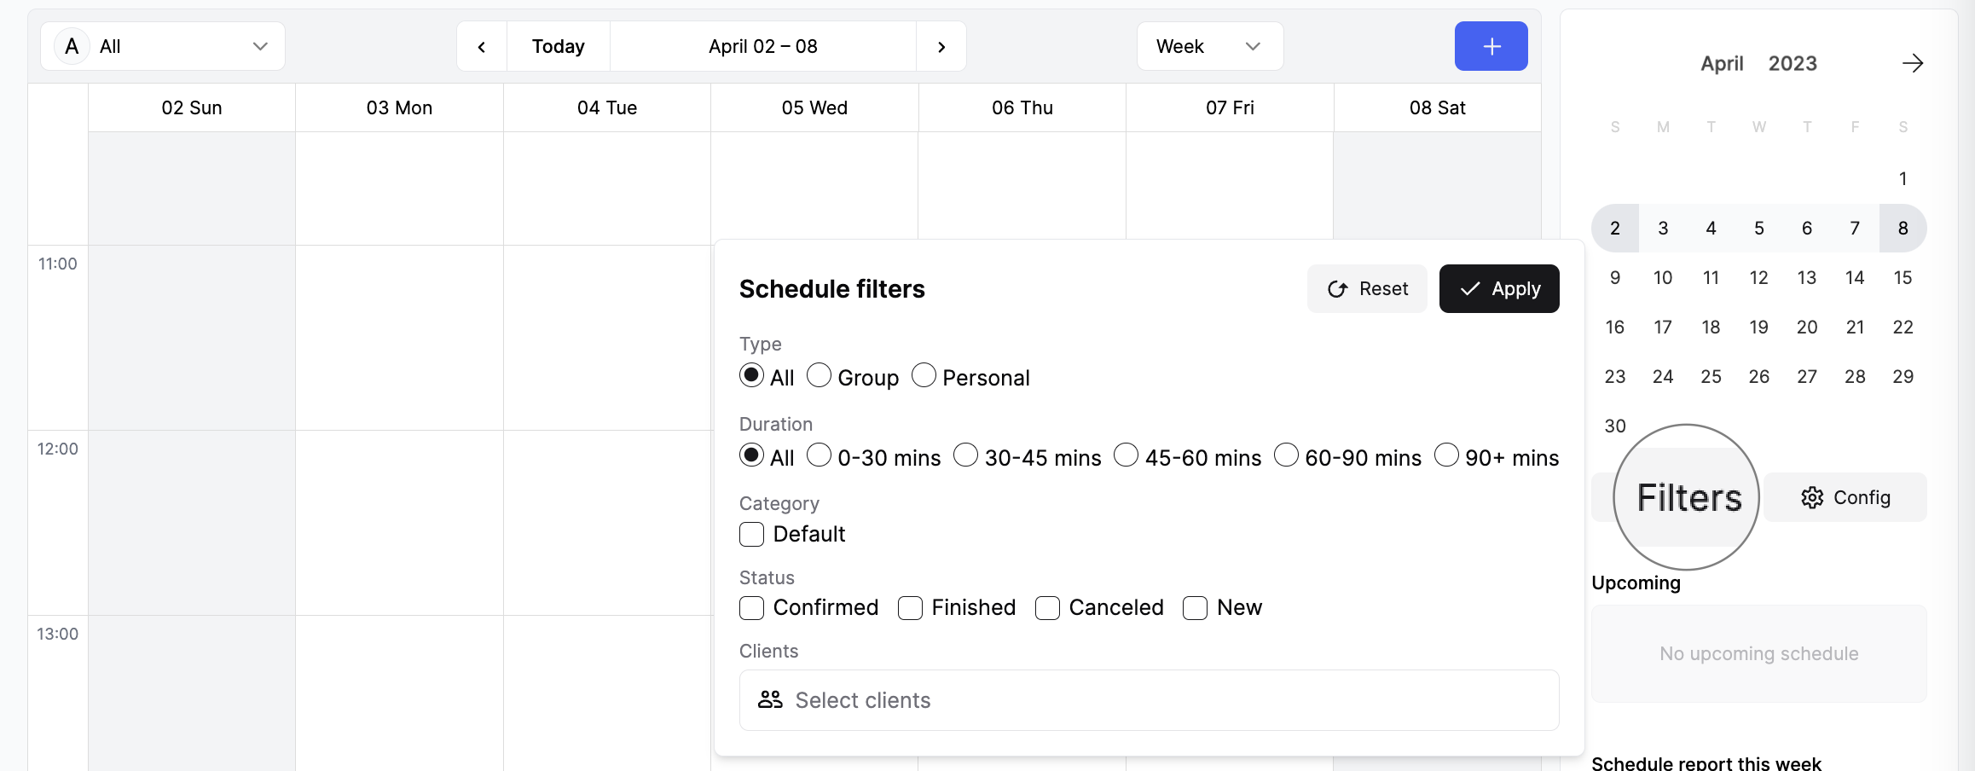The height and width of the screenshot is (771, 1975).
Task: Check the Default category checkbox
Action: pos(751,534)
